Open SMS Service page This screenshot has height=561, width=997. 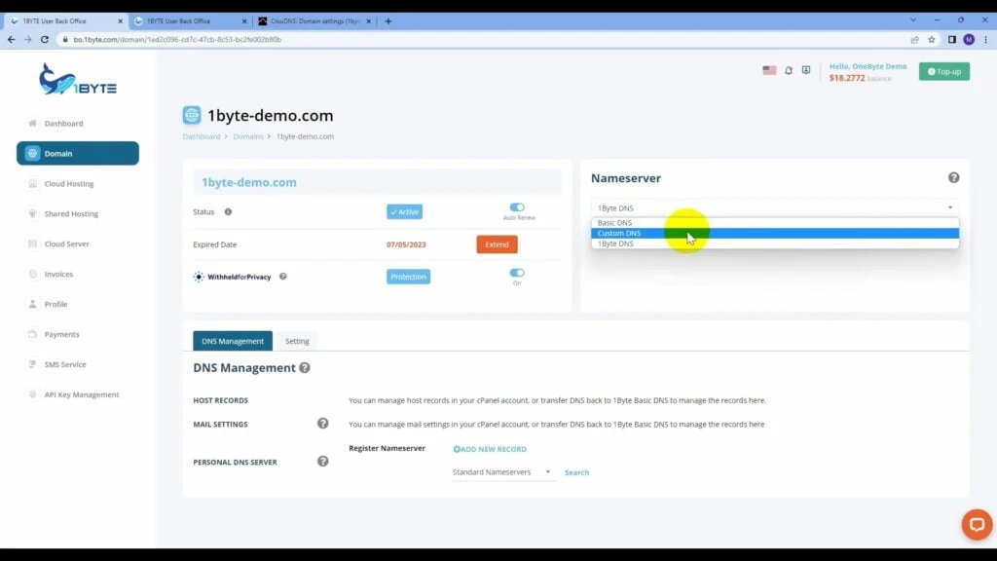[65, 364]
